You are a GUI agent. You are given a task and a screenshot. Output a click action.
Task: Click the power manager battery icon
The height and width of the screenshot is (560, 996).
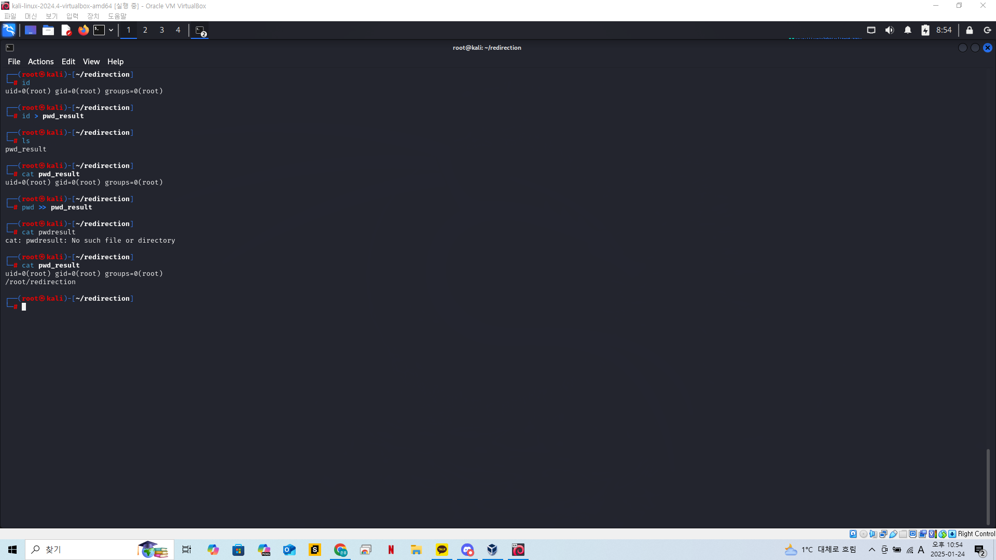(925, 30)
